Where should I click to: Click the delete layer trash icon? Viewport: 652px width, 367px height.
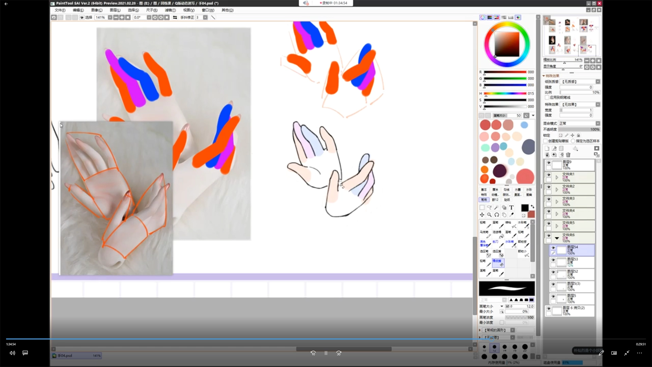point(568,155)
